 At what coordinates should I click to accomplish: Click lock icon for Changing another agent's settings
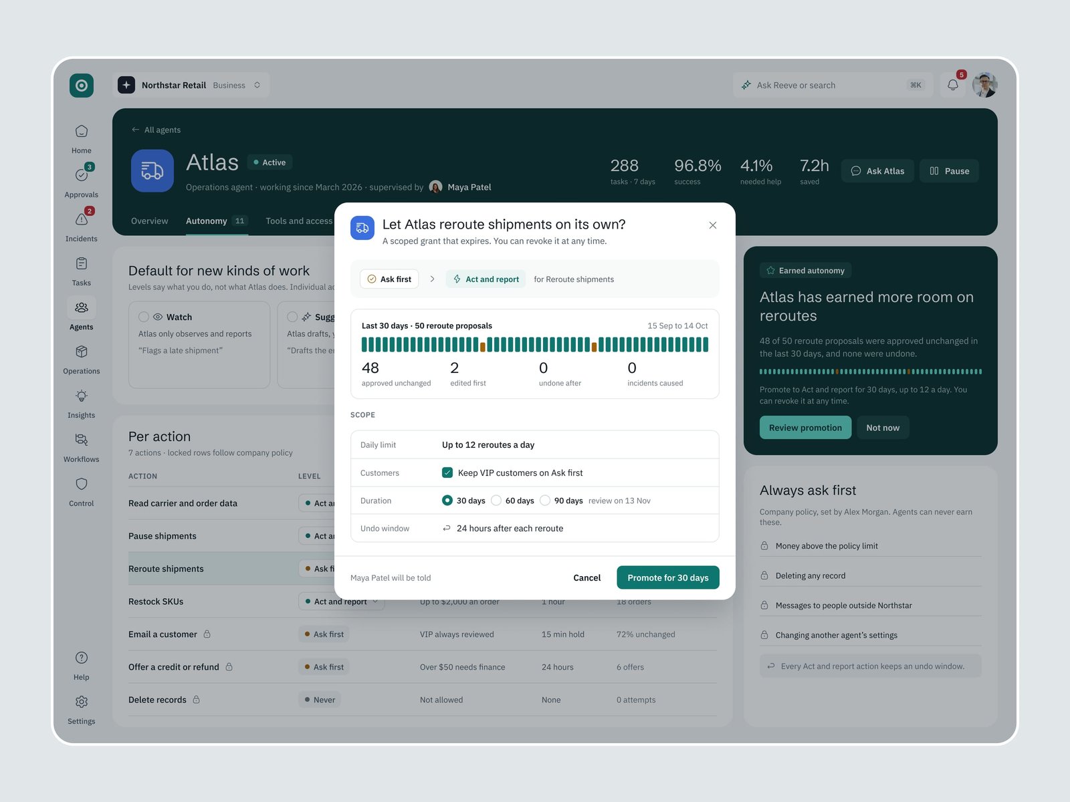pos(764,635)
